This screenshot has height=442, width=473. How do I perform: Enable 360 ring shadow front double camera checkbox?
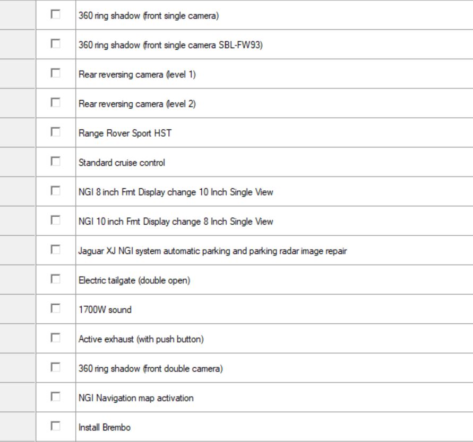(x=55, y=368)
